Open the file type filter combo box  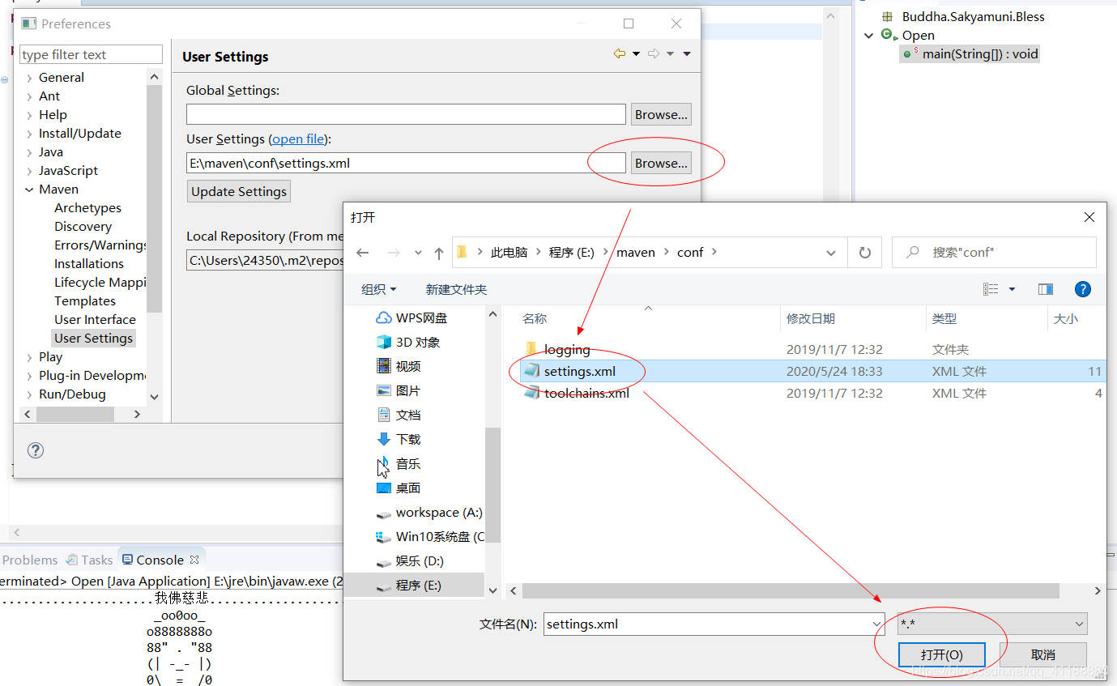tap(992, 624)
